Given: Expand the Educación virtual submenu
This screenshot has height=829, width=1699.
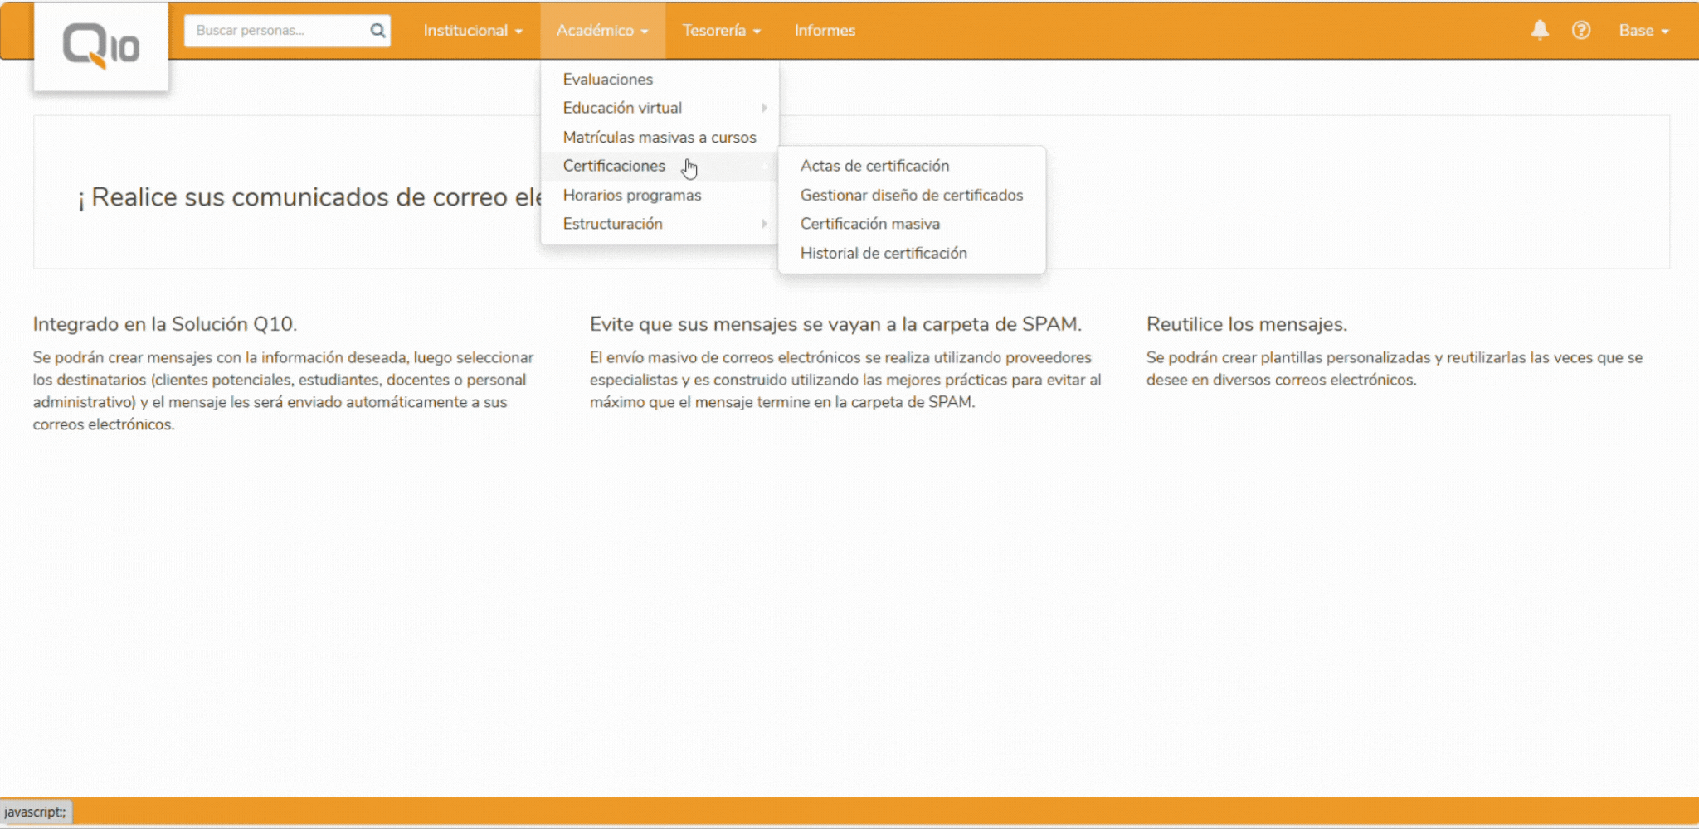Looking at the screenshot, I should [x=622, y=108].
